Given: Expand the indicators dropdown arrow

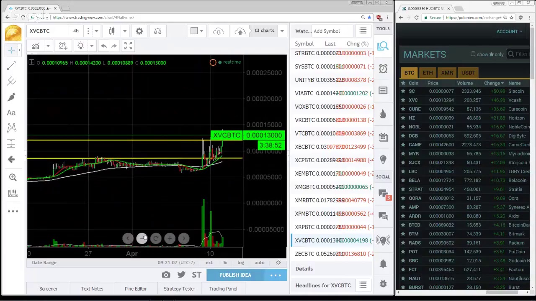Looking at the screenshot, I should pyautogui.click(x=48, y=46).
